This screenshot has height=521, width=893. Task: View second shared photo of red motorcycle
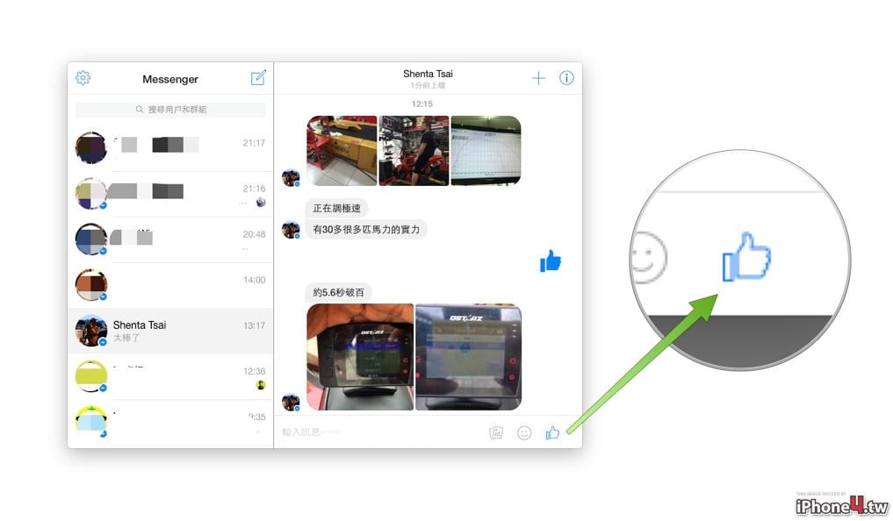pyautogui.click(x=414, y=151)
